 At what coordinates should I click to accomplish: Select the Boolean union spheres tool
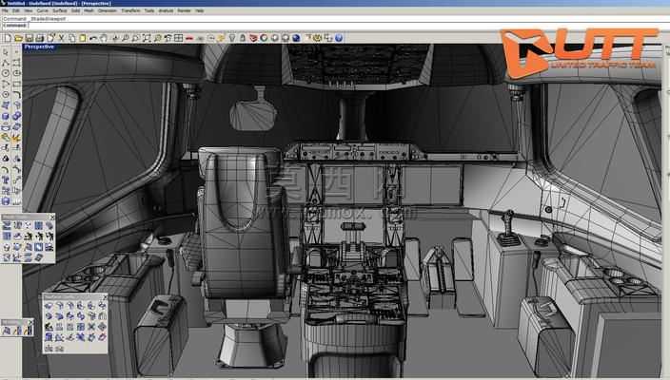pos(17,116)
